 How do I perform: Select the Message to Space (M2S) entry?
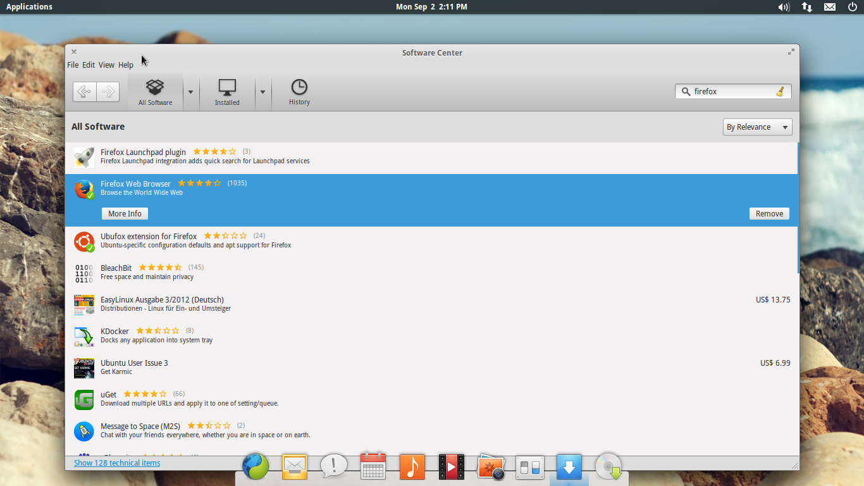431,431
